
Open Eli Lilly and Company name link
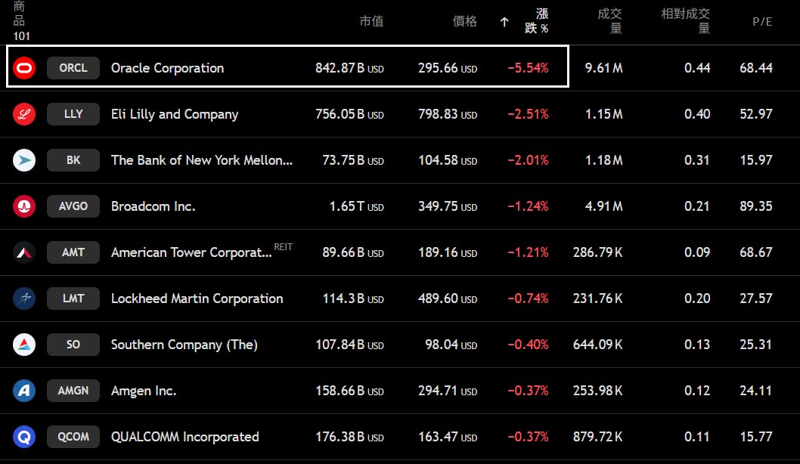pos(175,114)
